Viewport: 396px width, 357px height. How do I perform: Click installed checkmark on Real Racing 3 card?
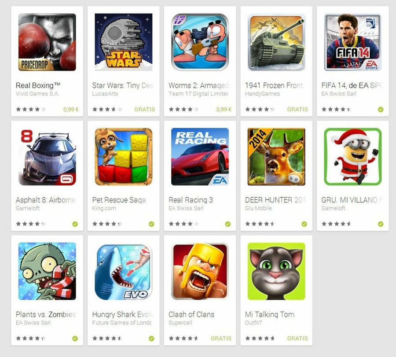tap(228, 224)
